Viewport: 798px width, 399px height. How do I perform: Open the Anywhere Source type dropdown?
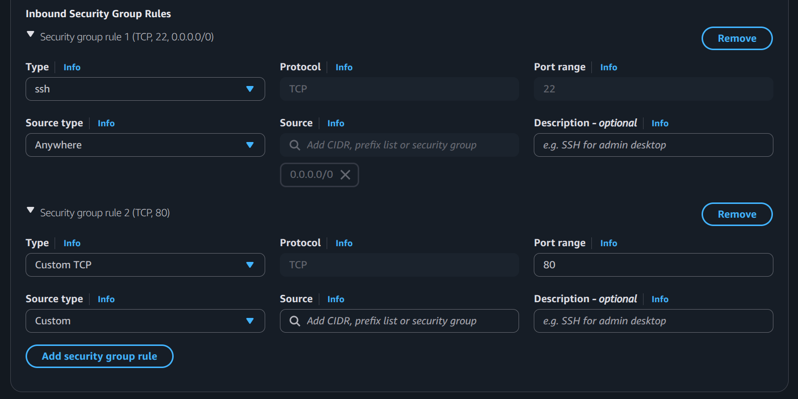point(145,145)
